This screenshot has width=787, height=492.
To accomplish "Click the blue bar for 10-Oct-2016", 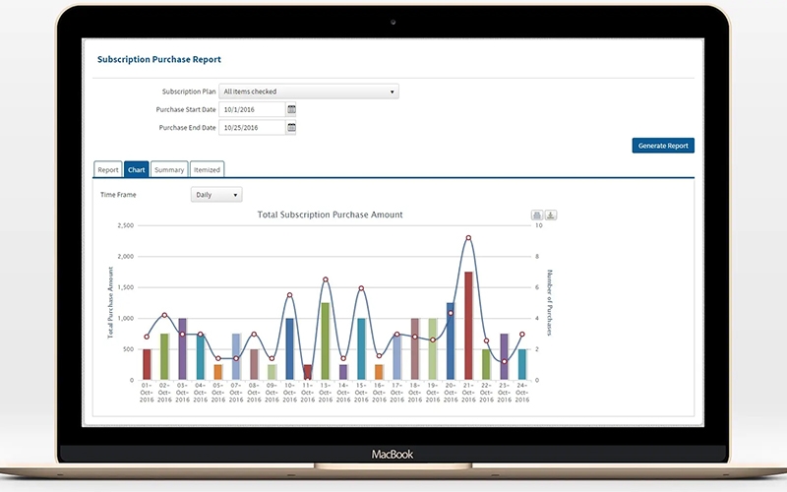I will click(x=289, y=349).
